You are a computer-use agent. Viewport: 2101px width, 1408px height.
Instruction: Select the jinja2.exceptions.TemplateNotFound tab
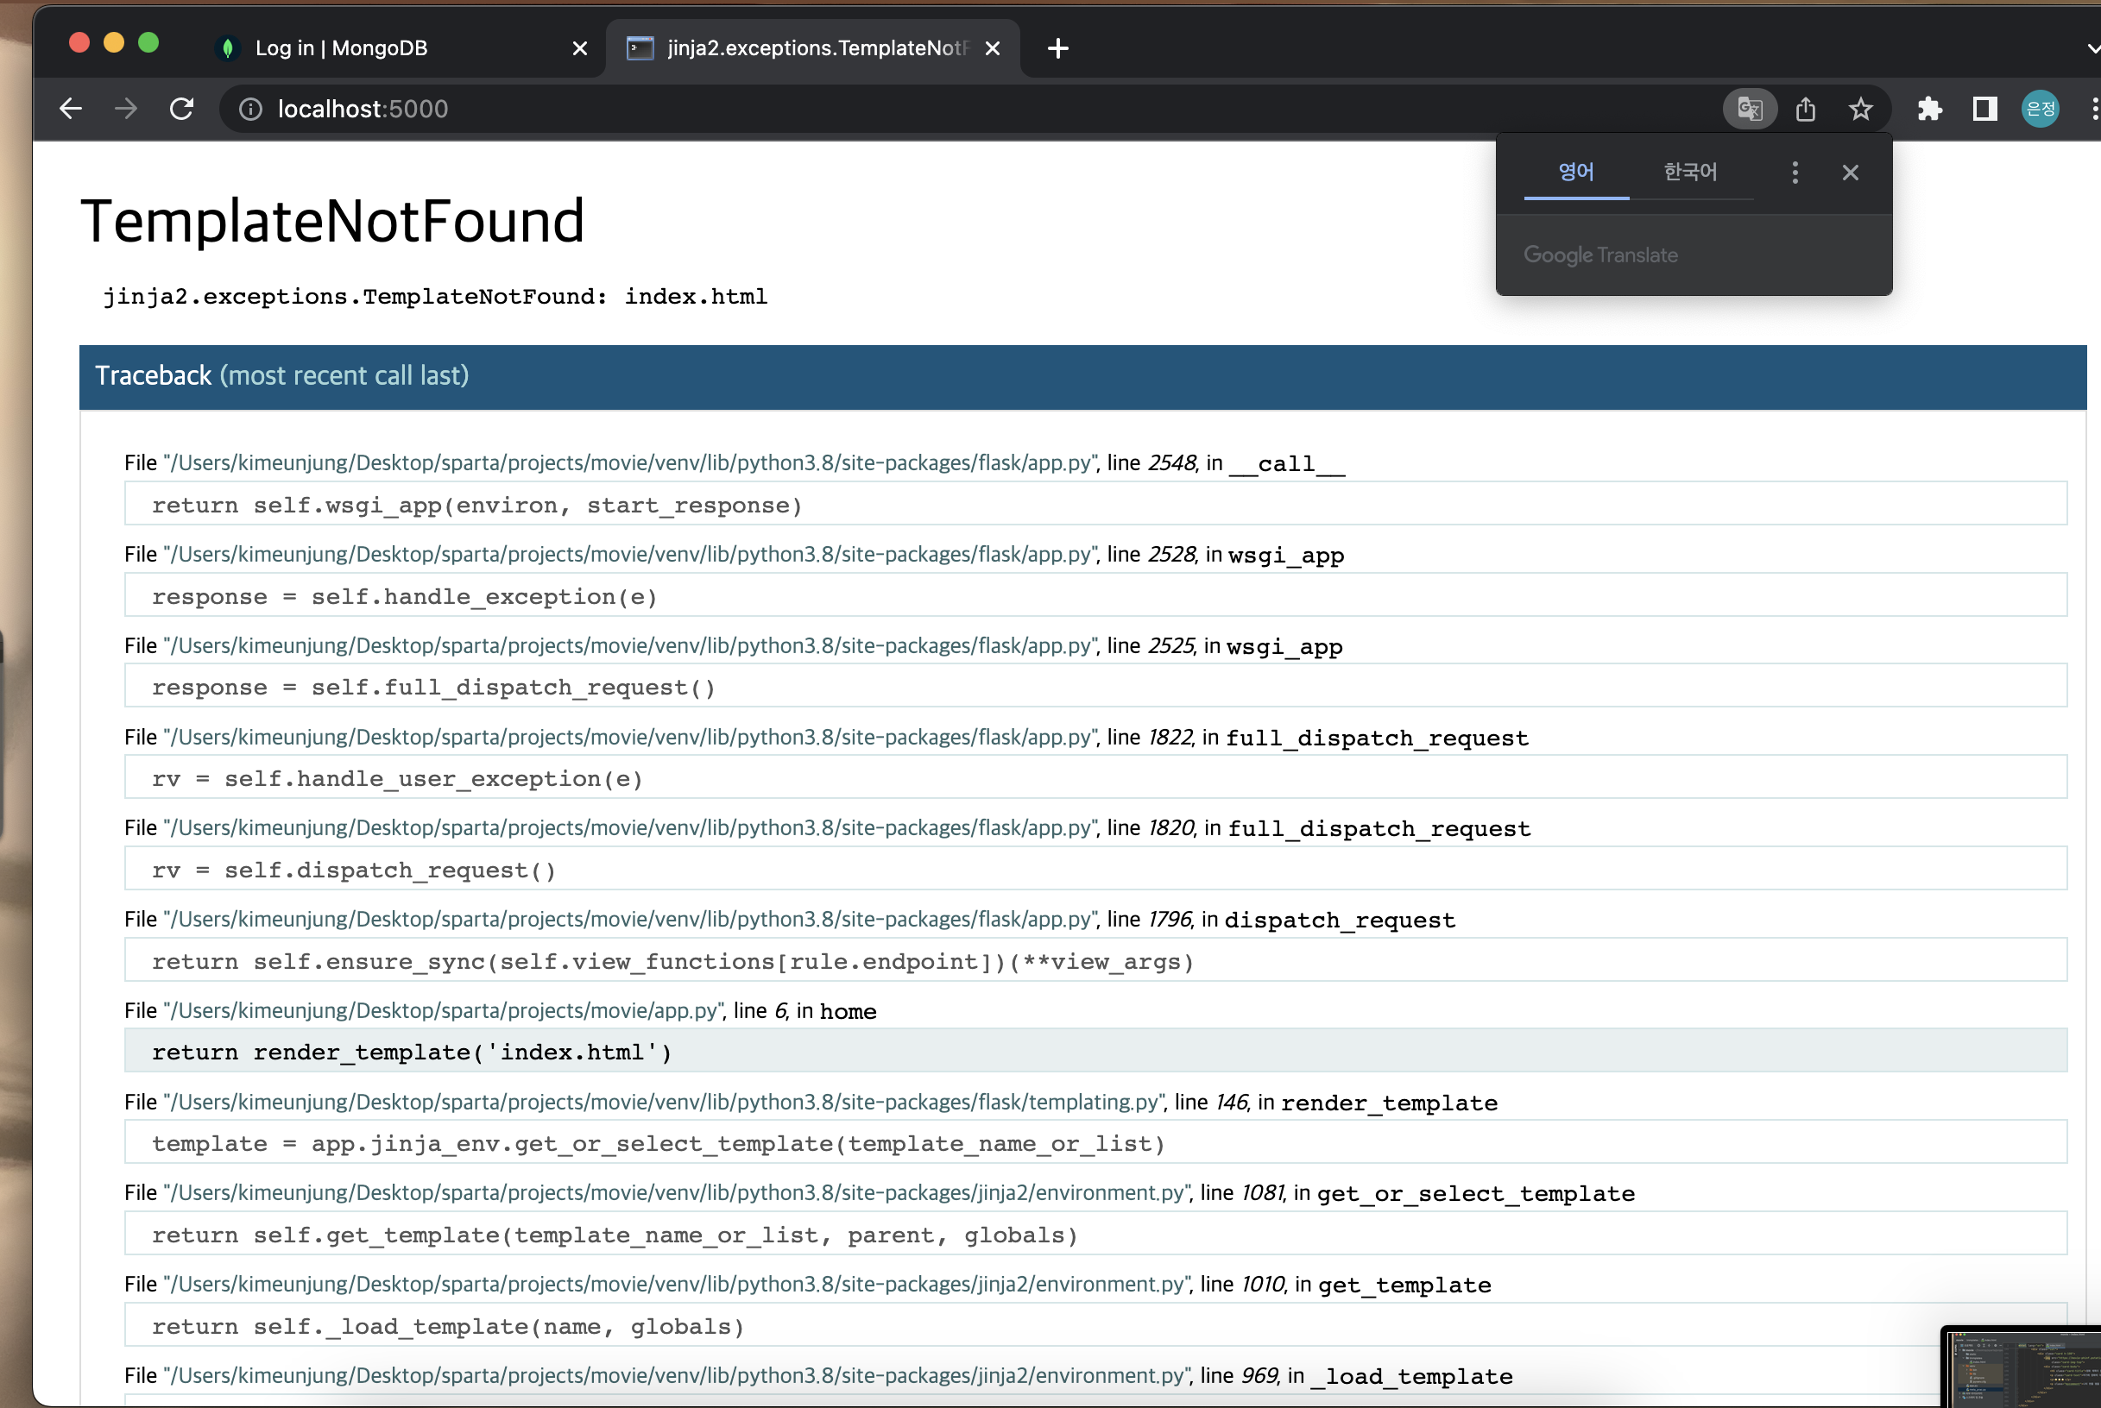click(x=813, y=47)
